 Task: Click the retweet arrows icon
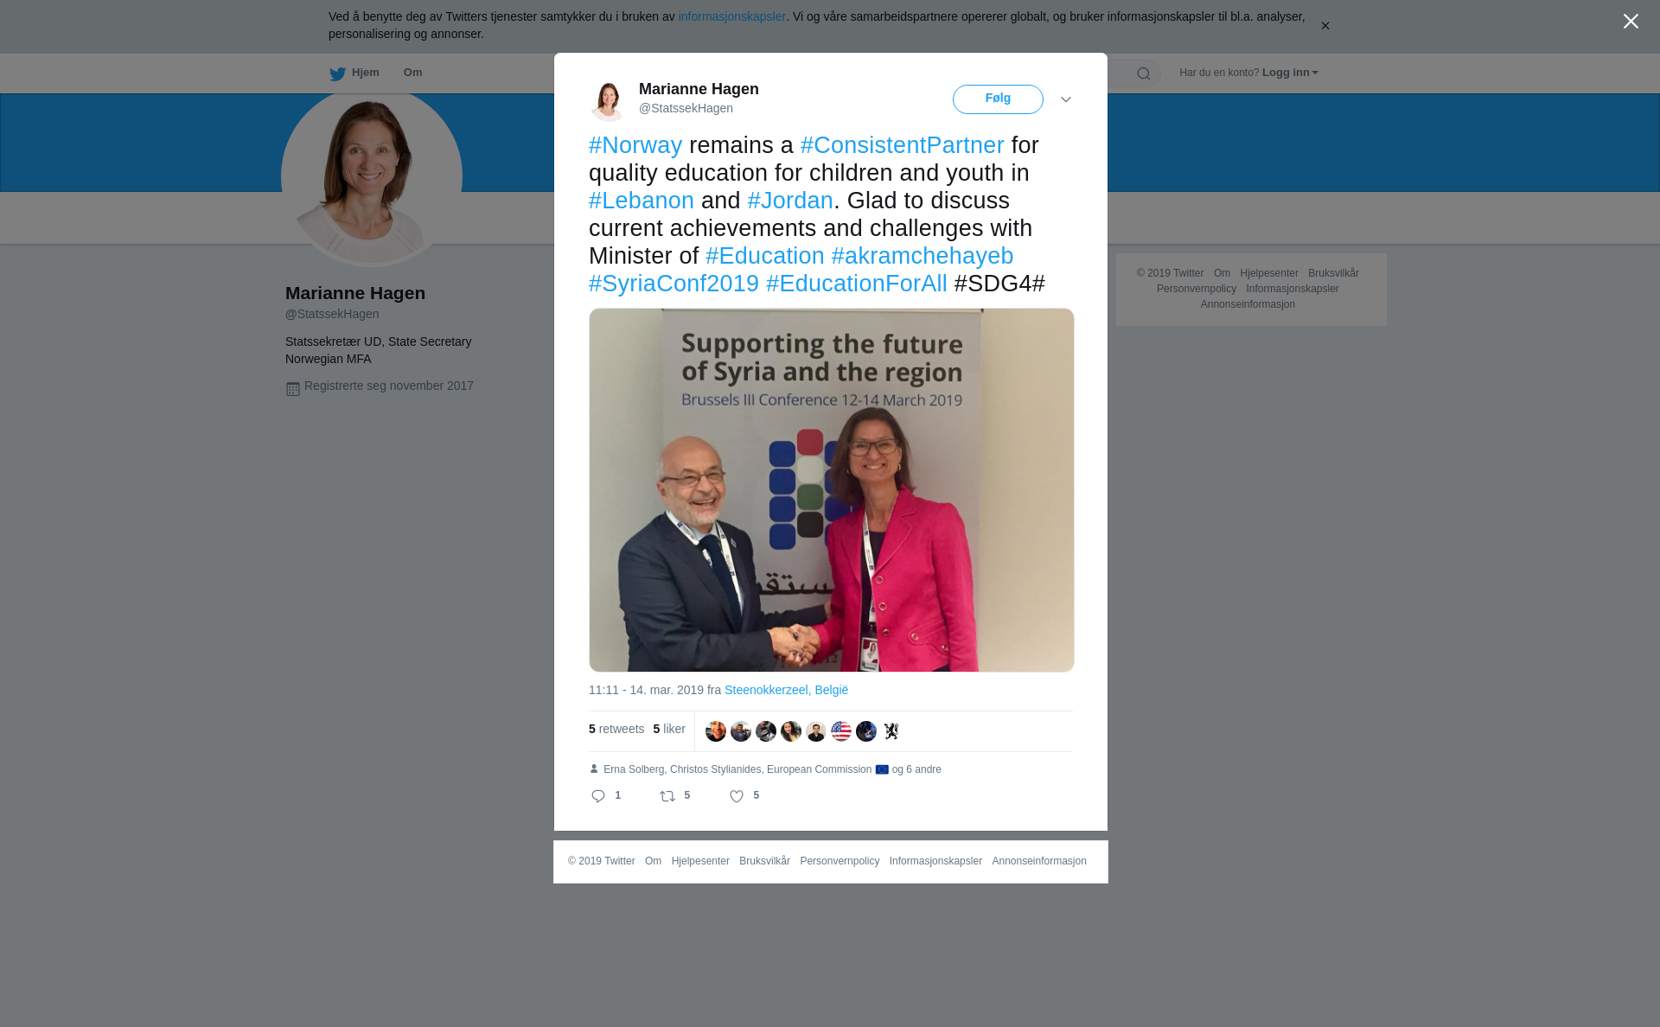667,796
